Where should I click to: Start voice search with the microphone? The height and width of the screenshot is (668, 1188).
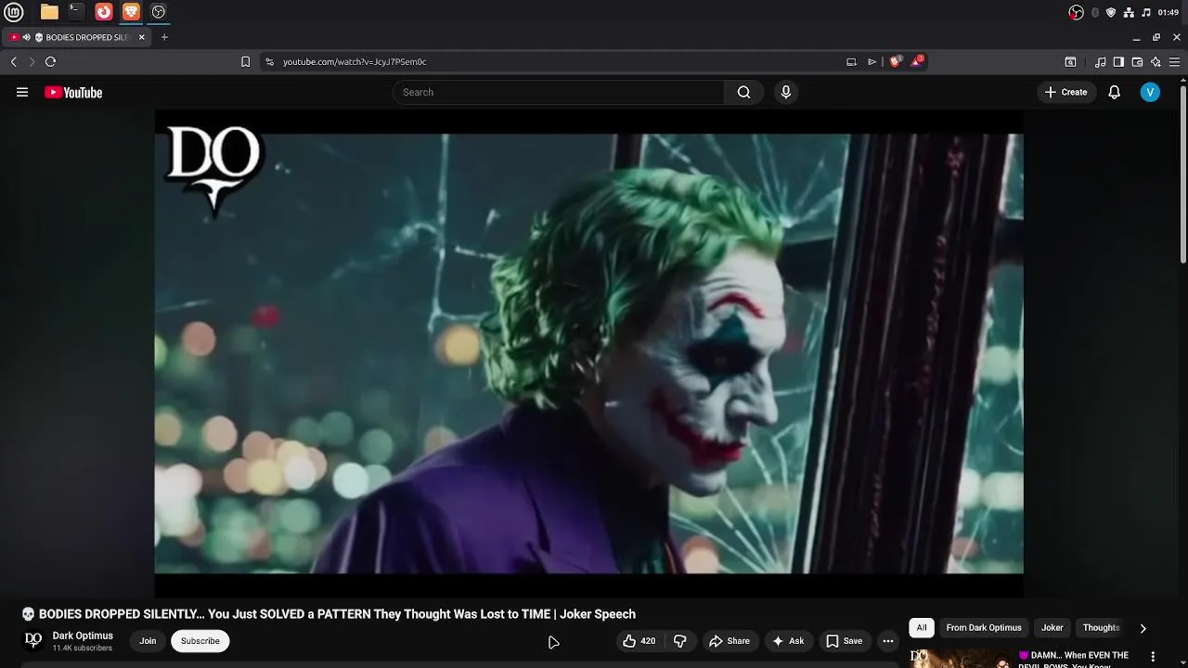[x=786, y=92]
